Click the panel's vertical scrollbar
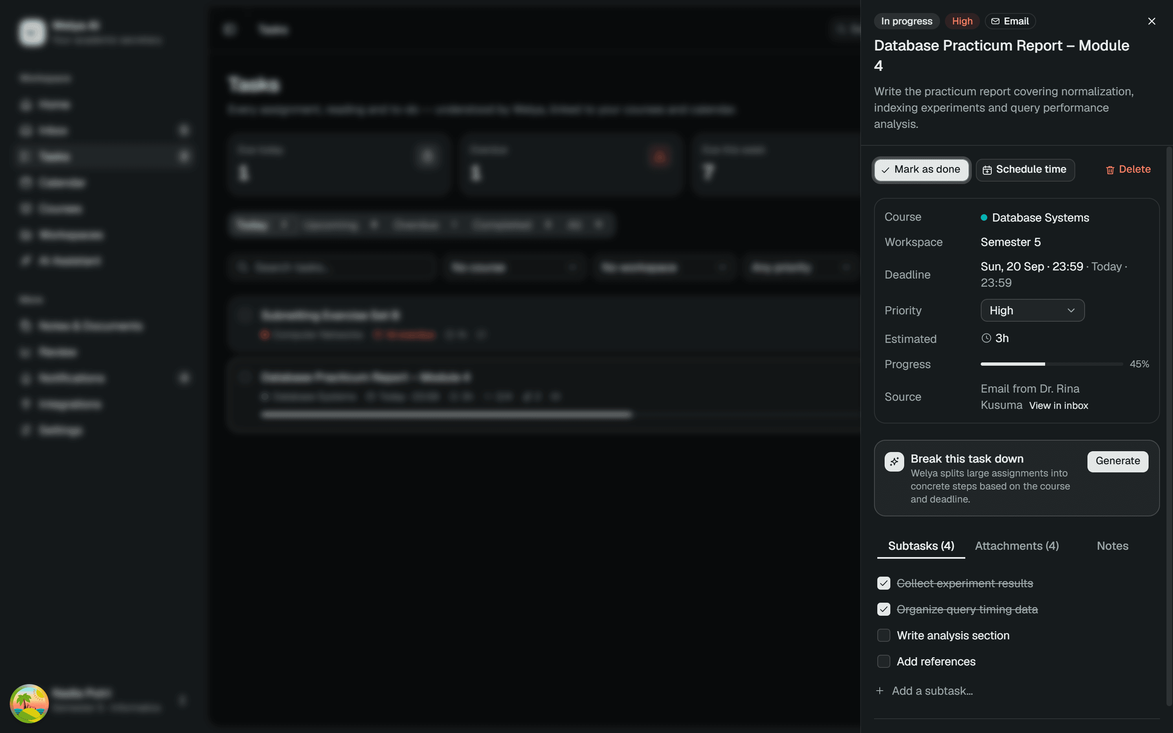The height and width of the screenshot is (733, 1173). 1168,427
